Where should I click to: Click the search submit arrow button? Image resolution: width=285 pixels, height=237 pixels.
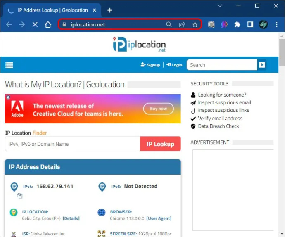click(x=262, y=65)
